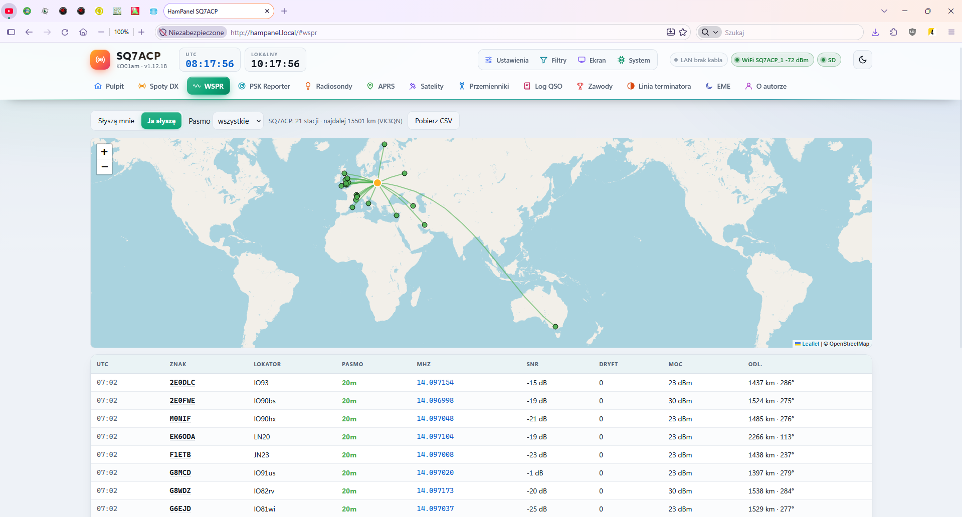
Task: Open browser downloads icon
Action: pos(875,32)
